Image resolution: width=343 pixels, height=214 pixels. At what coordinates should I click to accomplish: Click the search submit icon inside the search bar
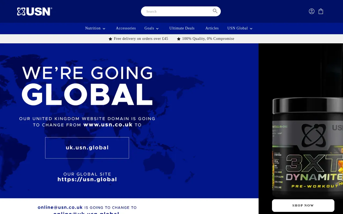coord(215,11)
